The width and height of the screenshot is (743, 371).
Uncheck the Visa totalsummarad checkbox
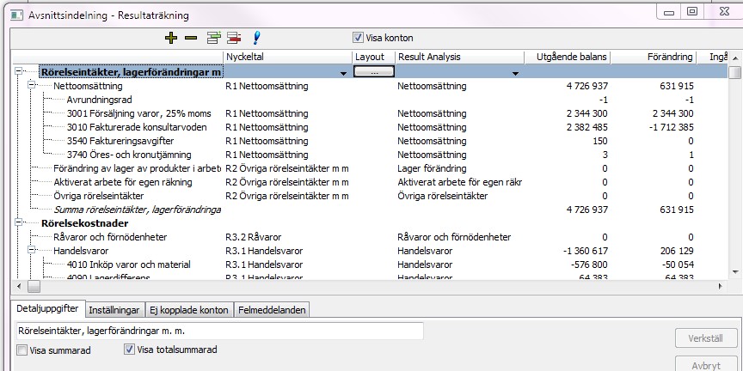(129, 350)
